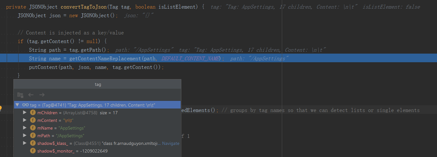The width and height of the screenshot is (437, 157).
Task: Click the tag popup title bar
Action: [97, 85]
